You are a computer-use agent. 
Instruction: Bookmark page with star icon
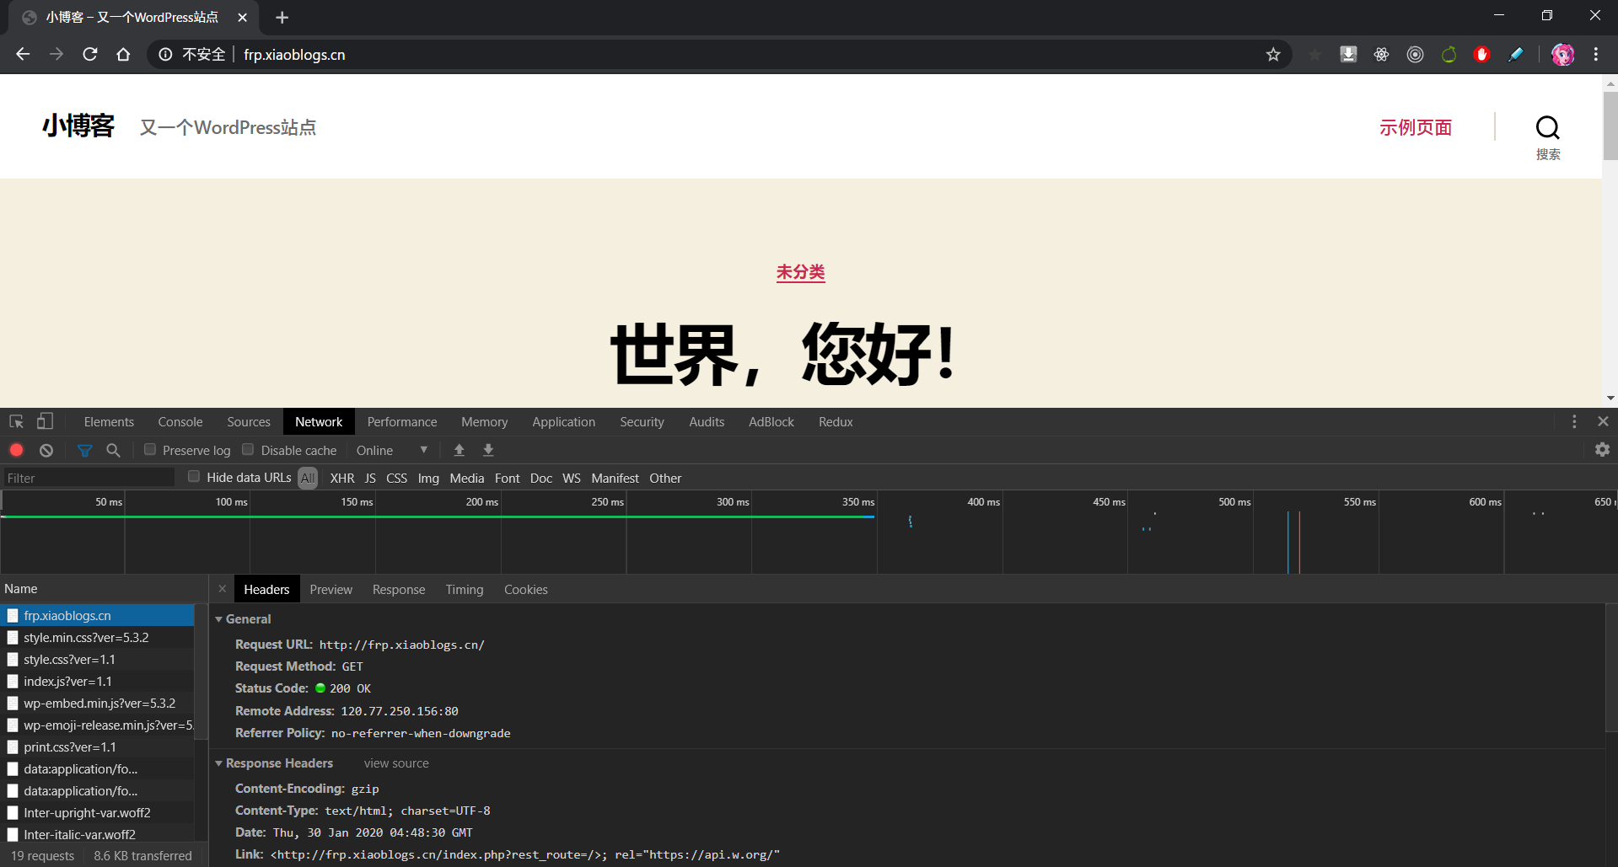(1273, 55)
